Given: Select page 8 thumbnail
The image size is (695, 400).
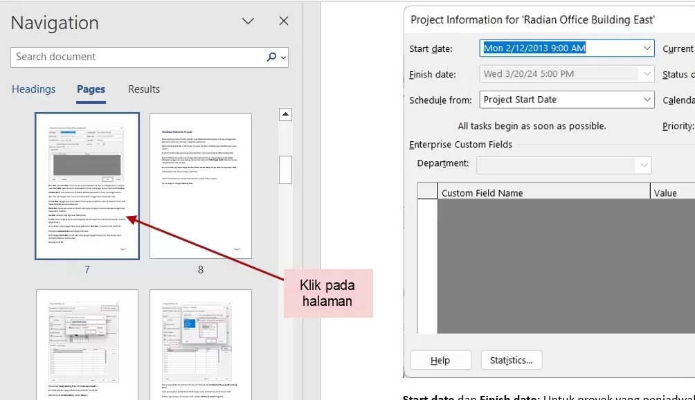Looking at the screenshot, I should point(201,186).
